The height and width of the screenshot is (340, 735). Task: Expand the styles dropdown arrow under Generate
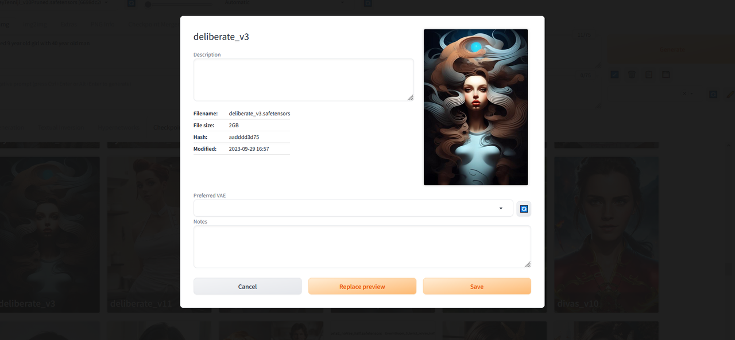[691, 93]
